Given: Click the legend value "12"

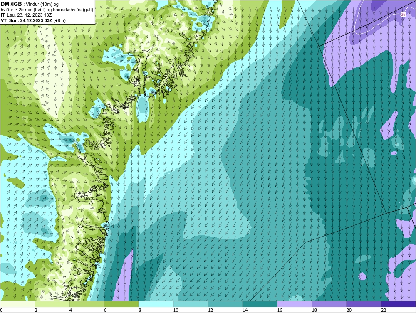Looking at the screenshot, I should click(210, 310).
